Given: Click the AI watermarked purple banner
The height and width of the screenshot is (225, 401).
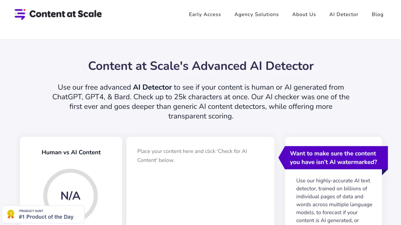Looking at the screenshot, I should point(333,158).
